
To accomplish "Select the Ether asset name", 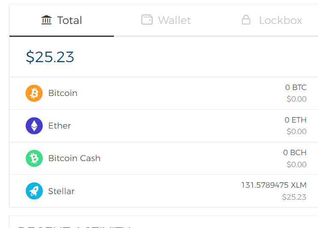I will click(59, 126).
